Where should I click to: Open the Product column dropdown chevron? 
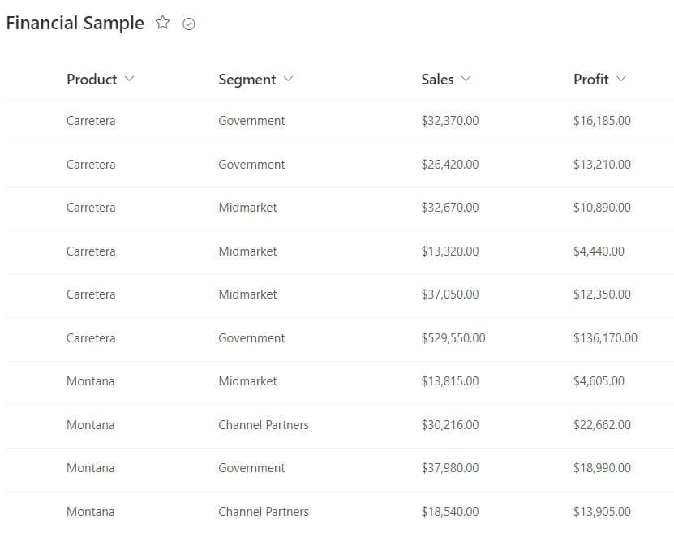[129, 79]
